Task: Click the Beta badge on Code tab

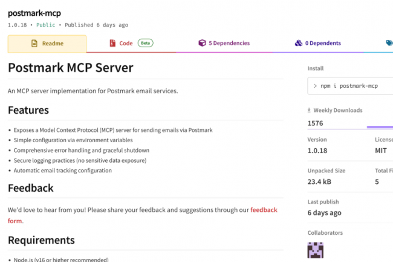Action: pos(145,43)
